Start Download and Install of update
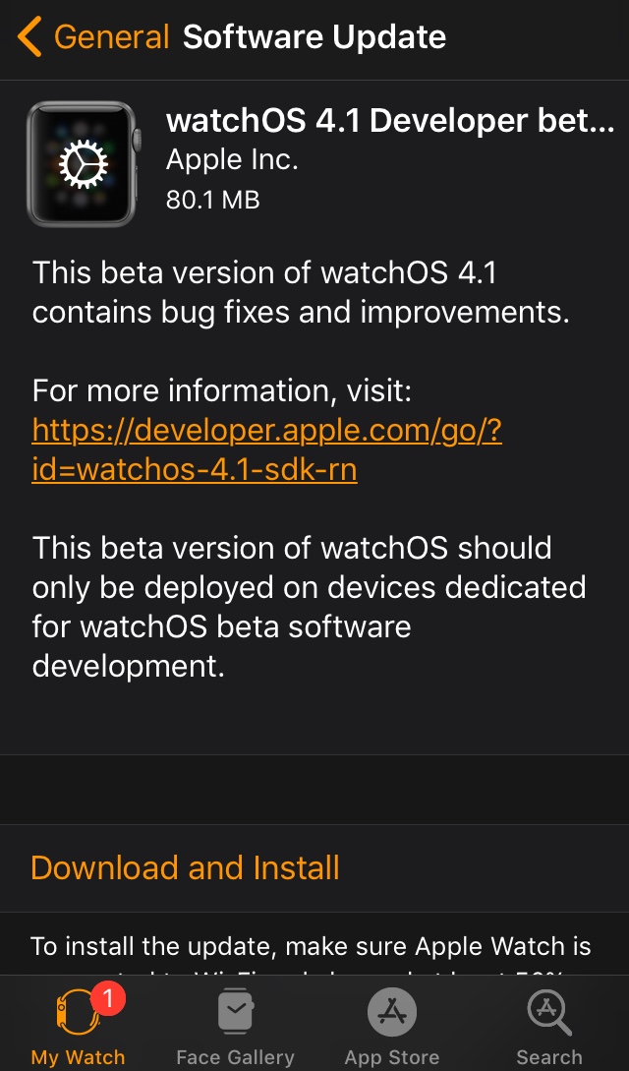The image size is (629, 1071). click(x=185, y=867)
